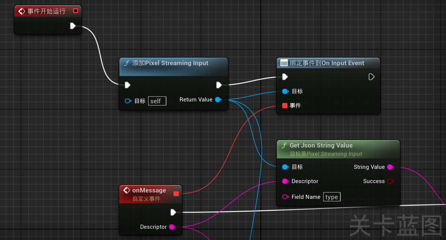Click hollow exec output pin on 绑定事件 node

pyautogui.click(x=371, y=77)
